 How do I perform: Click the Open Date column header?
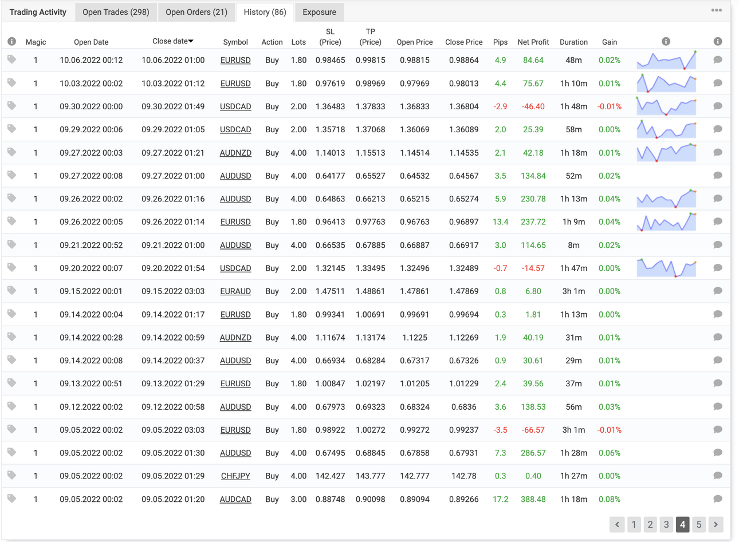[91, 42]
